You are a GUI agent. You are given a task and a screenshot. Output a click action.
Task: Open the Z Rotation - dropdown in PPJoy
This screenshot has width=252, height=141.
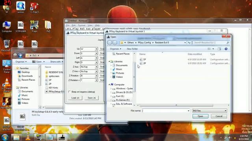pos(96,76)
